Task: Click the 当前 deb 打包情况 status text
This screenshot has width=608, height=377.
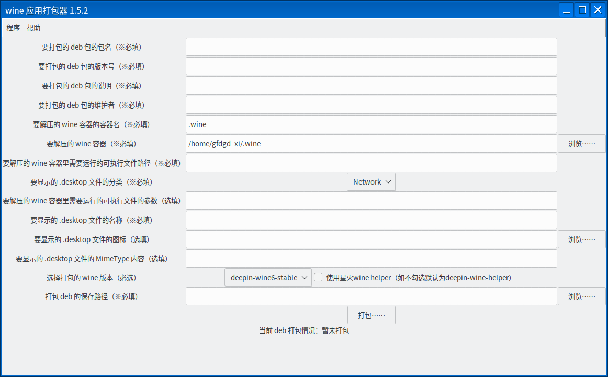Action: pyautogui.click(x=304, y=330)
